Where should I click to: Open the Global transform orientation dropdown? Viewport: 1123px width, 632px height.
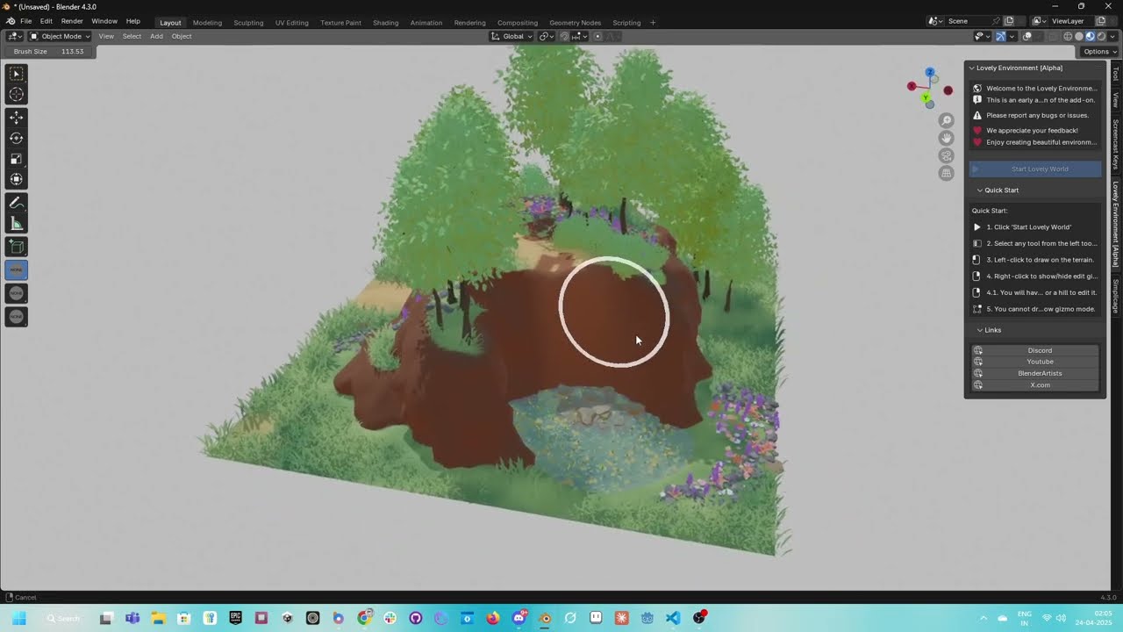pos(511,36)
